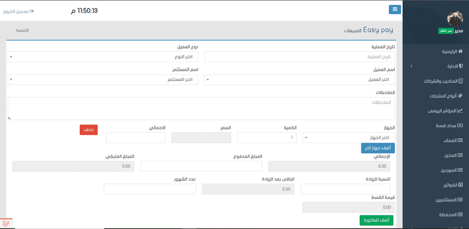The width and height of the screenshot is (469, 229).
Task: Click the shield icon beside الادارة
Action: pyautogui.click(x=461, y=66)
